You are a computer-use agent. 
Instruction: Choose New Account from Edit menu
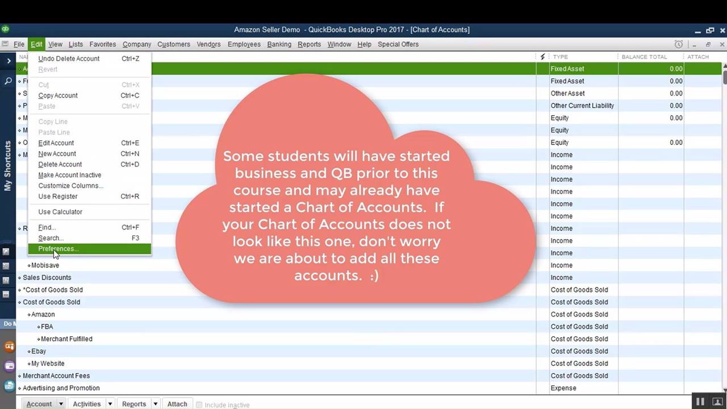90,154
